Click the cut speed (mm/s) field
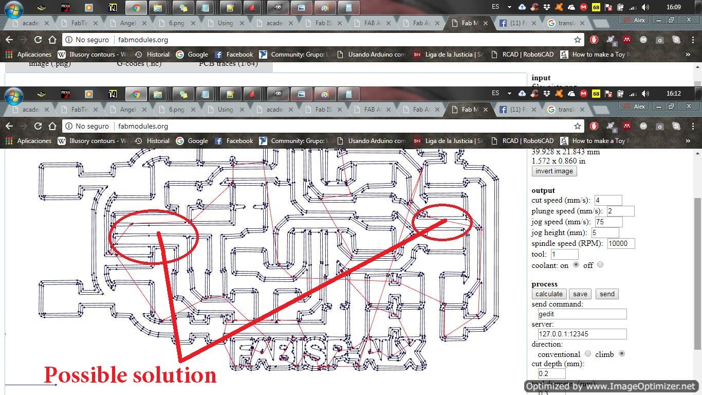Screen dimensions: 702x395 [608, 200]
